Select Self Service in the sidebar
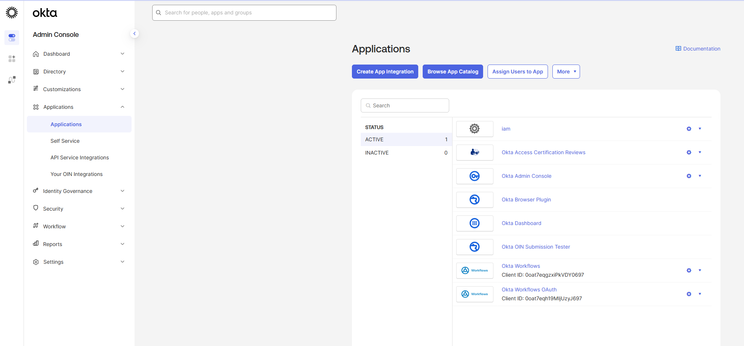 pos(65,141)
